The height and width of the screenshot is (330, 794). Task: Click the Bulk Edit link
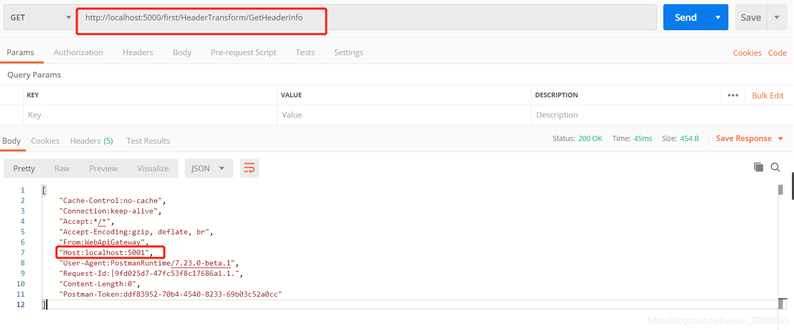point(768,95)
